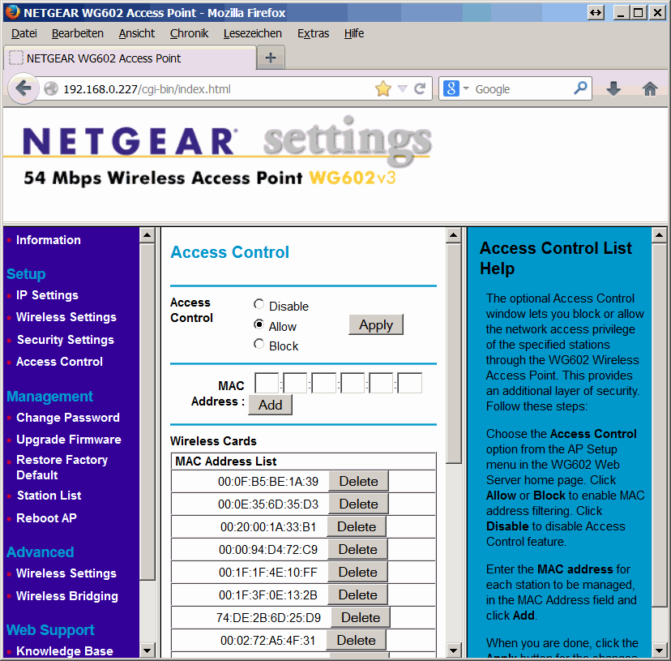Open the Extras menu

[x=313, y=33]
